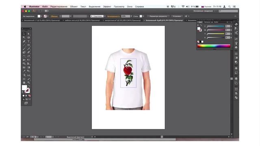
Task: Open the Stroke color dropdown in Control bar
Action: 48,16
